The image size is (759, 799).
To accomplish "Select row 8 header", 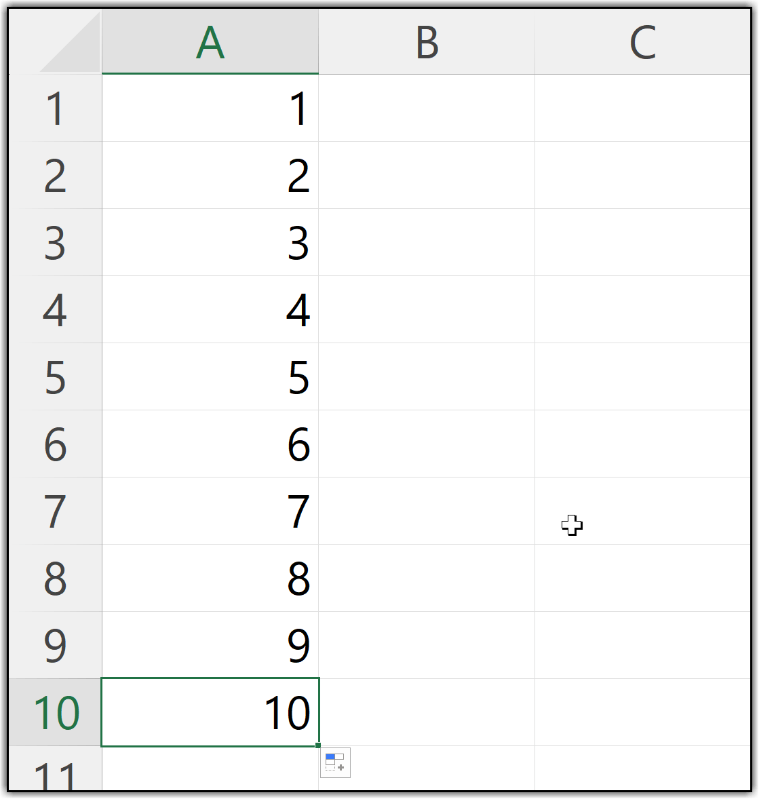I will (55, 578).
